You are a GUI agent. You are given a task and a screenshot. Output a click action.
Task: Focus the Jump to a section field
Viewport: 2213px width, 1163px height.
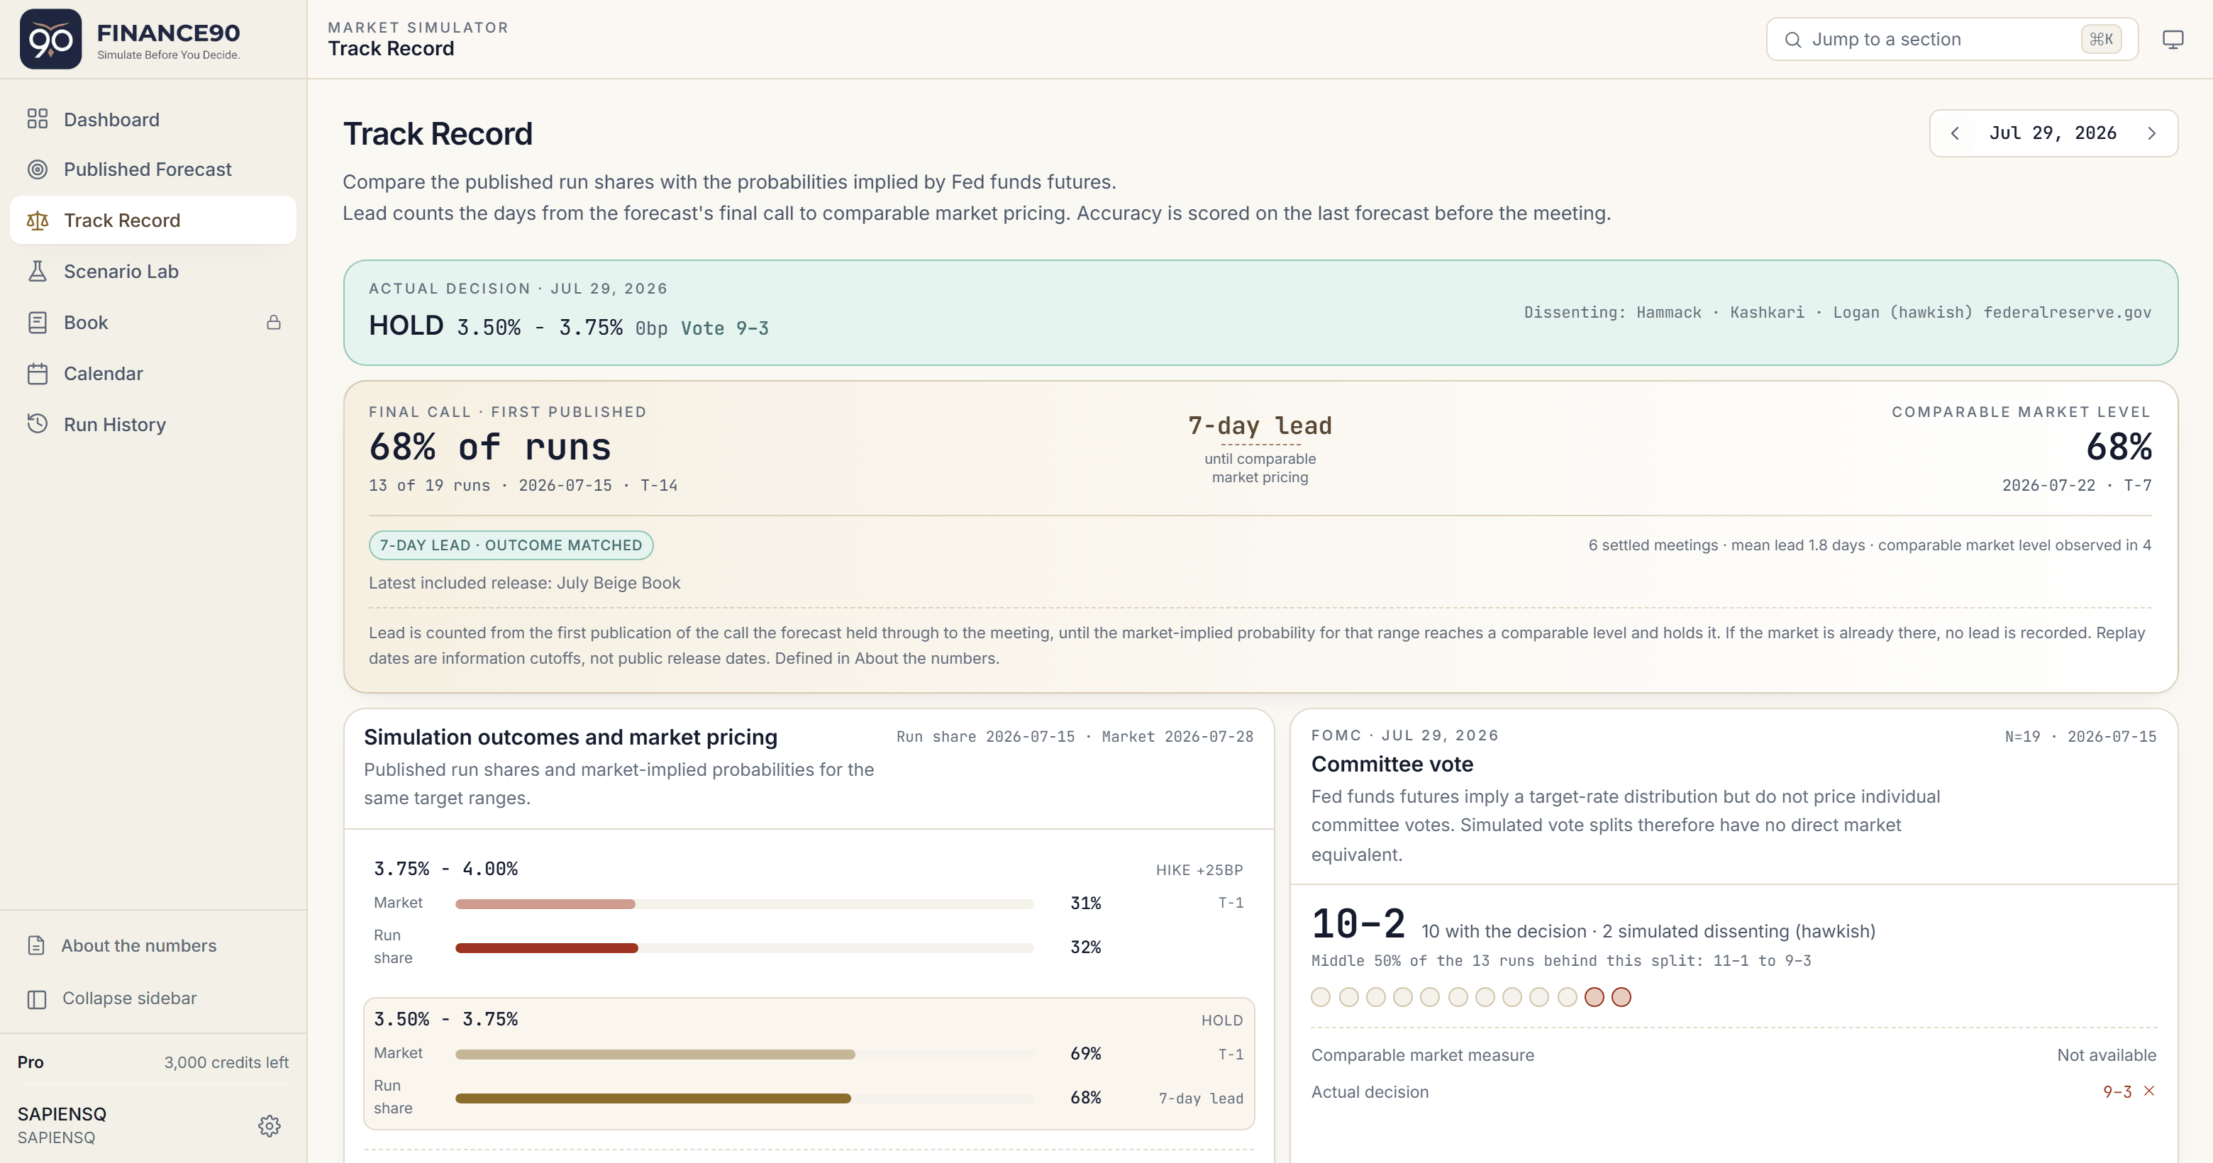point(1952,40)
